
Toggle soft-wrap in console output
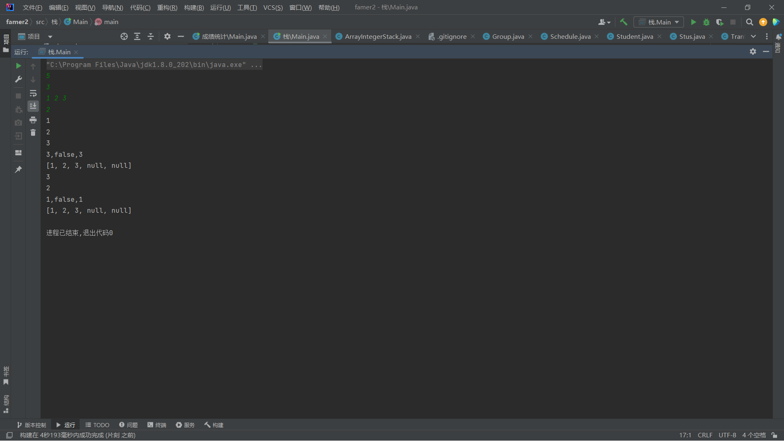click(33, 93)
